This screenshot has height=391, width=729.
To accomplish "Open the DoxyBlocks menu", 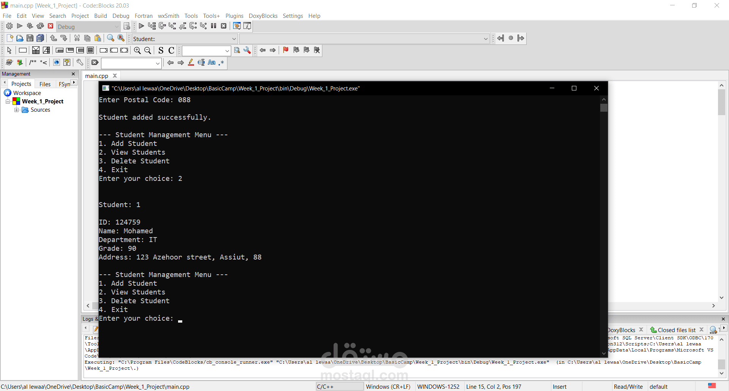I will pyautogui.click(x=263, y=16).
